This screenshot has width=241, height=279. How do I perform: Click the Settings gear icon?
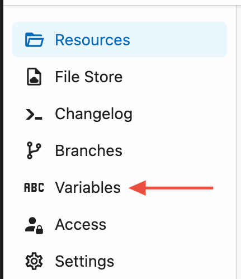click(34, 261)
